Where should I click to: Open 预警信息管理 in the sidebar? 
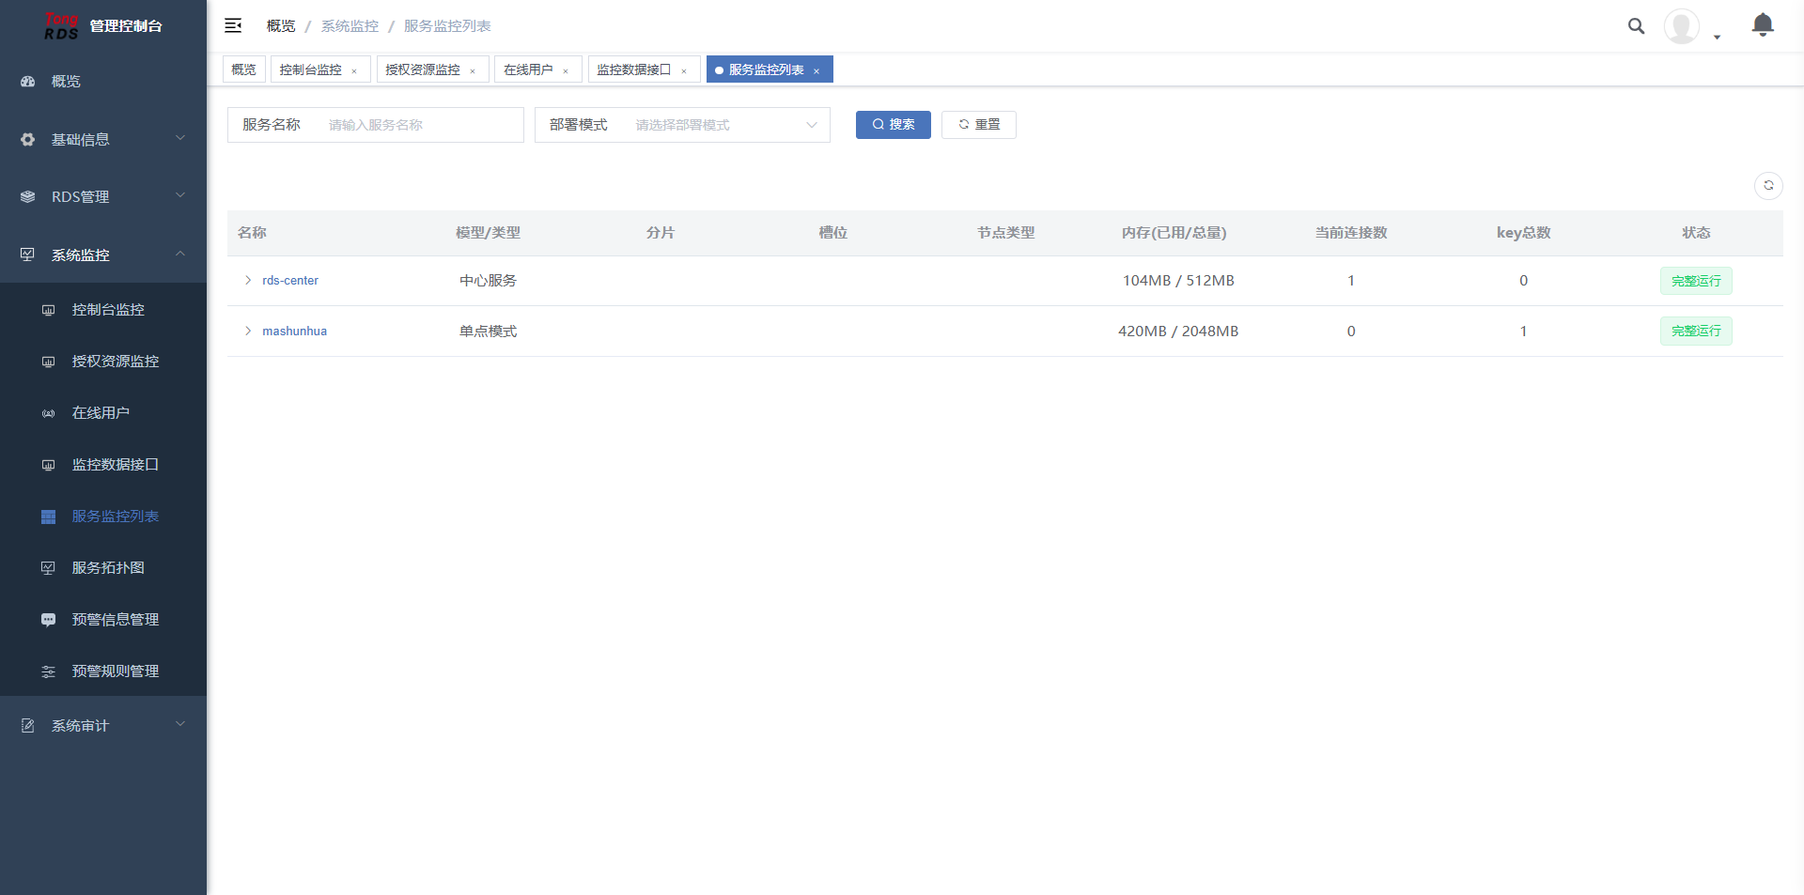103,620
